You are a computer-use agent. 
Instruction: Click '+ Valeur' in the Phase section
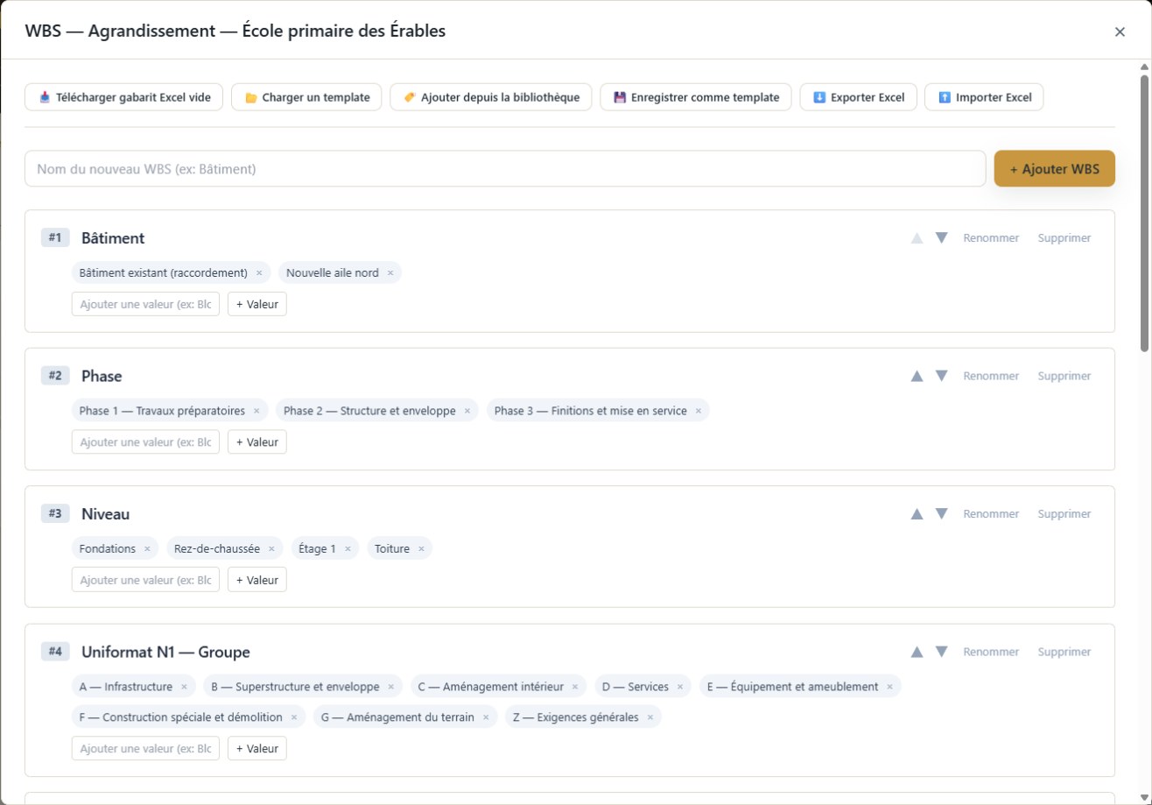257,442
